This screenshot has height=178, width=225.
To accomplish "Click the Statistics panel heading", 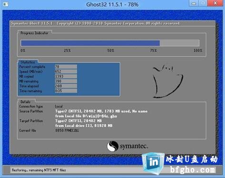I will (28, 62).
